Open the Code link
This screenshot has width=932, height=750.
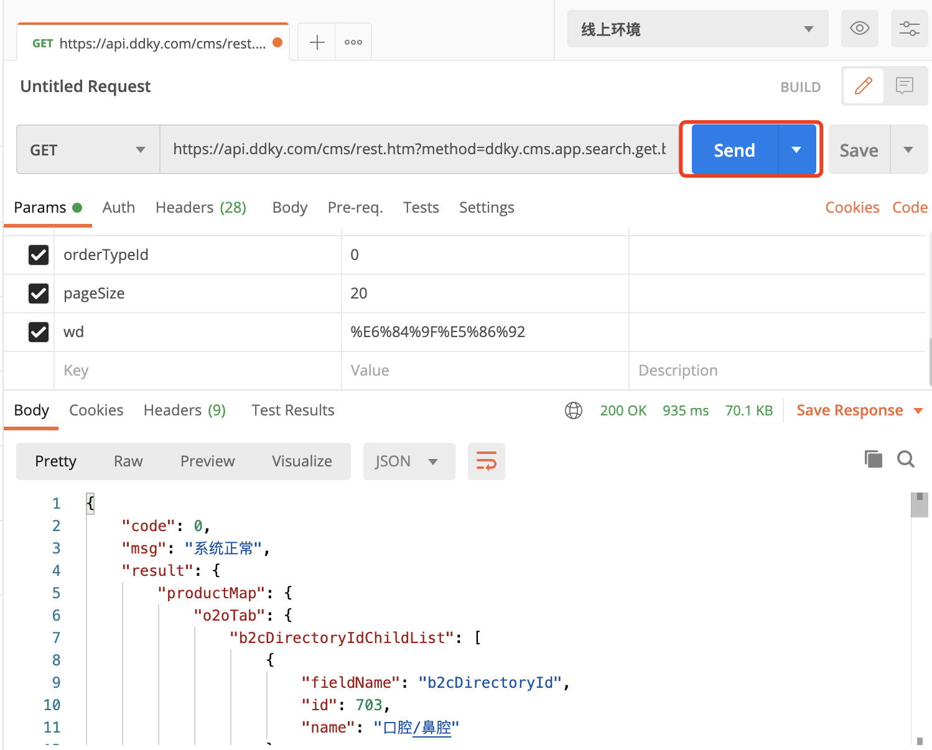[x=910, y=208]
